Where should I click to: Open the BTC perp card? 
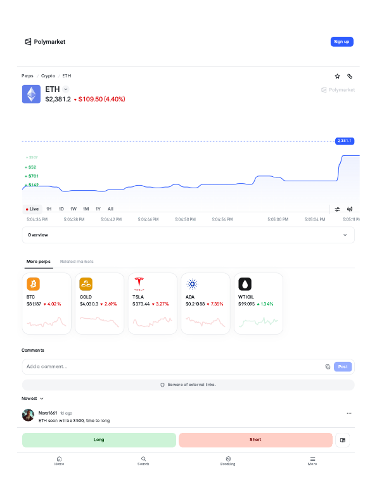(x=47, y=304)
